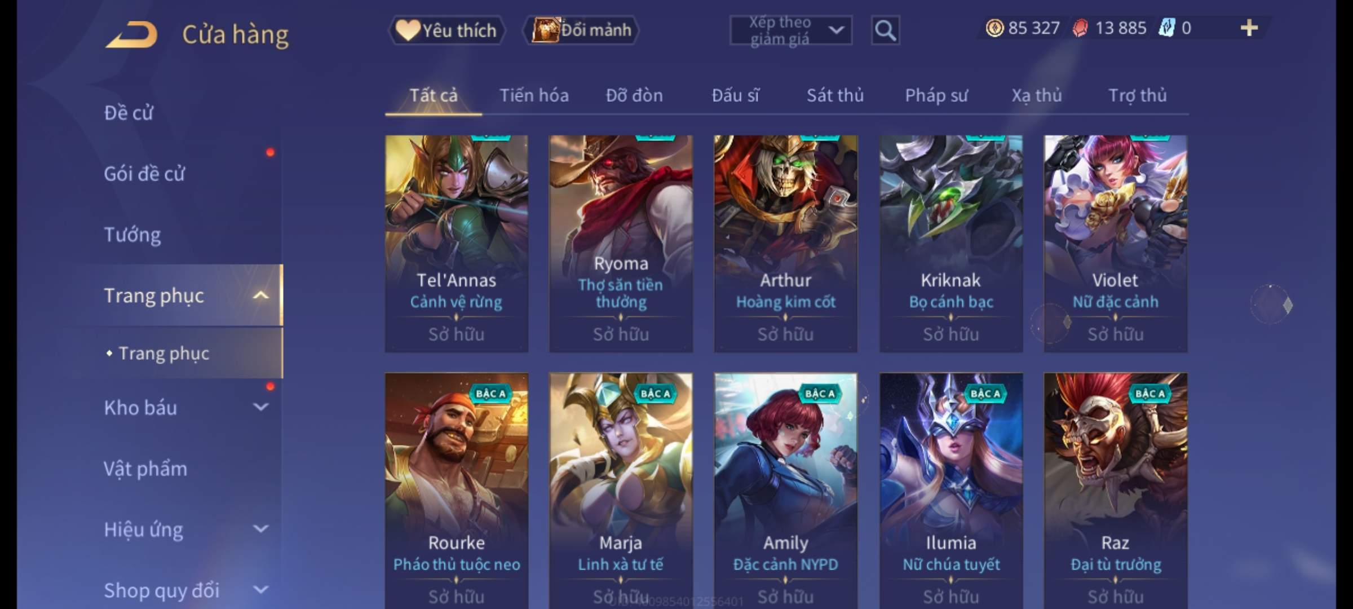Screen dimensions: 1353x609
Task: Expand the Hiệu ứng sidebar section
Action: 260,529
